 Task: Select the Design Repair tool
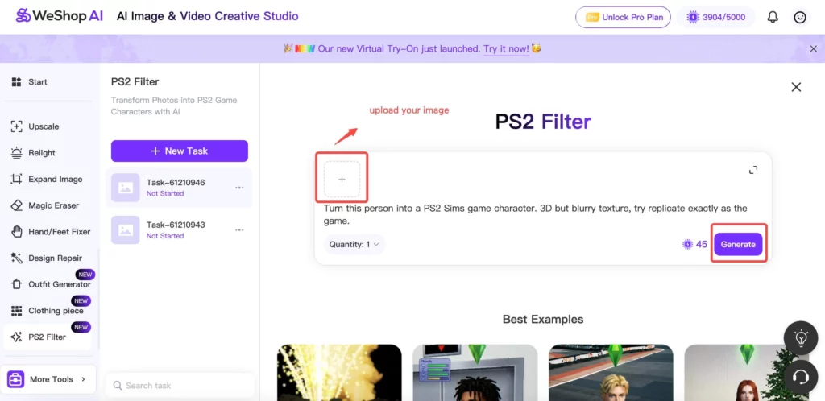click(x=48, y=258)
